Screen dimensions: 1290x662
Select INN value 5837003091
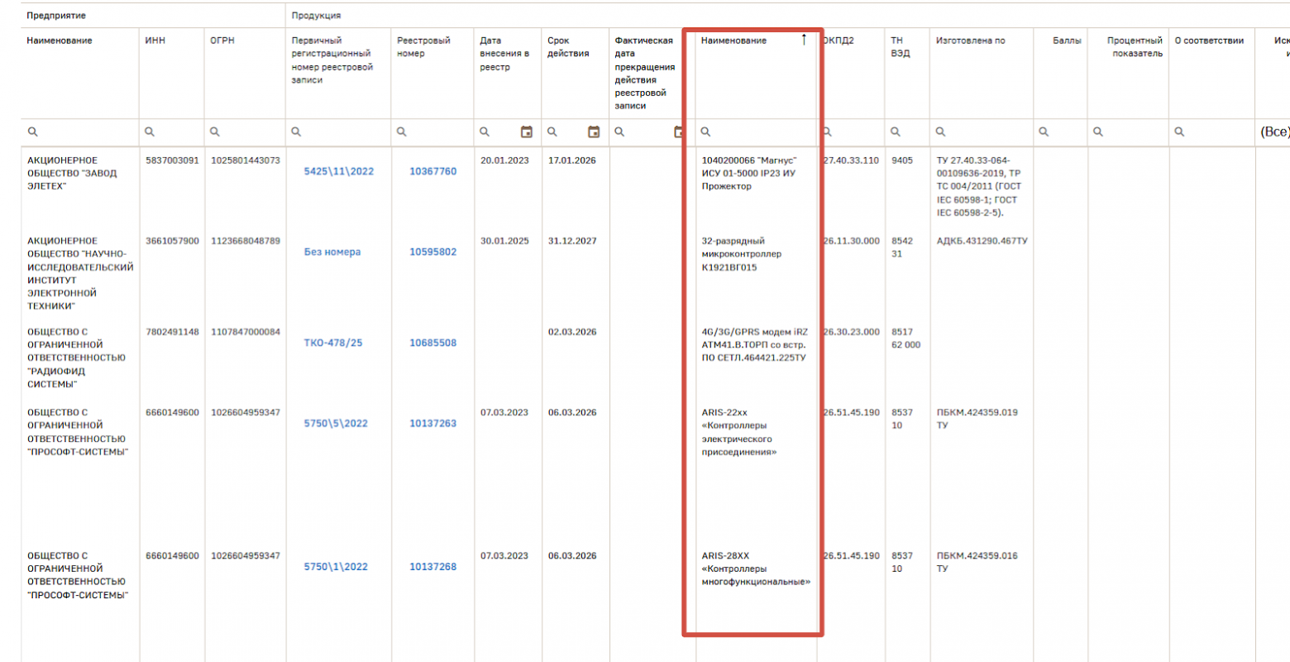click(172, 161)
